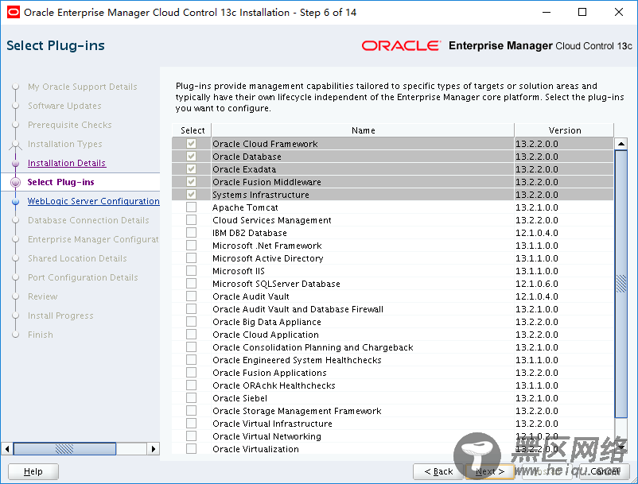Click the My Oracle Support Details step
Image resolution: width=638 pixels, height=484 pixels.
click(83, 87)
